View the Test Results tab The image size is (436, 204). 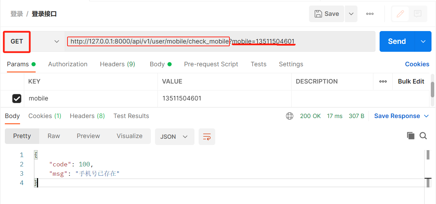tap(131, 116)
